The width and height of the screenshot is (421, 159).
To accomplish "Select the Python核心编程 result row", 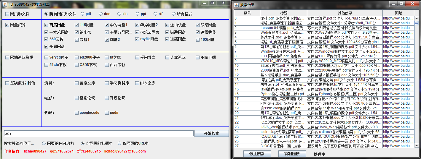I will click(x=283, y=94).
